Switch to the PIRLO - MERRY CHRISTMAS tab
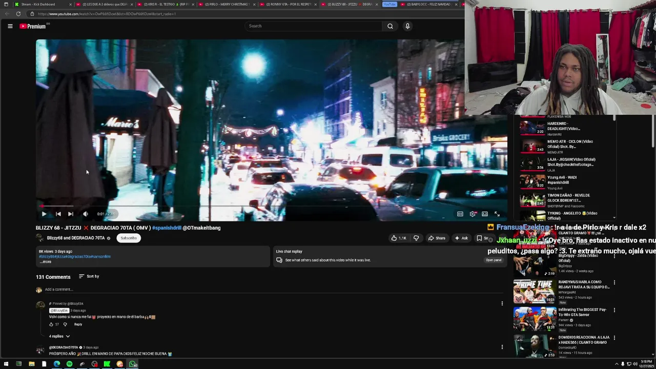The height and width of the screenshot is (369, 656). [x=227, y=4]
